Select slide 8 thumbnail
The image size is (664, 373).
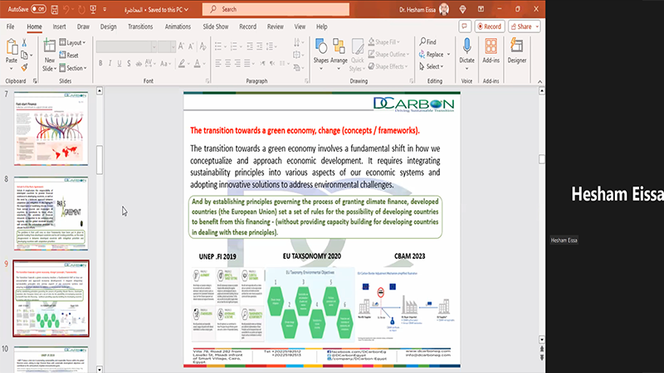(x=51, y=214)
